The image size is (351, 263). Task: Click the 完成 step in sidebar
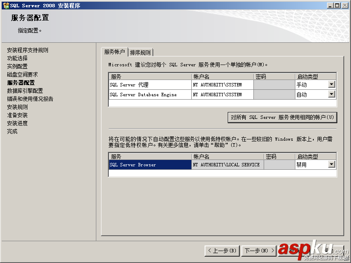pos(12,131)
